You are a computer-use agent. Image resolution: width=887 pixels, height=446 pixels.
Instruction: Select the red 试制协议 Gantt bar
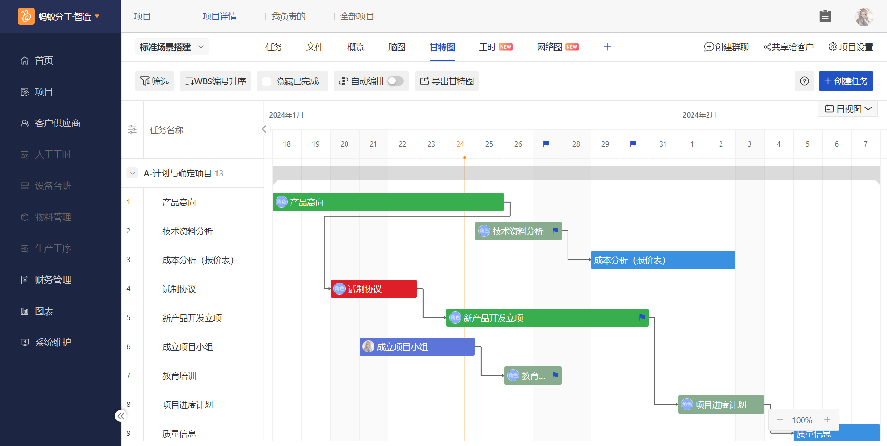coord(374,289)
